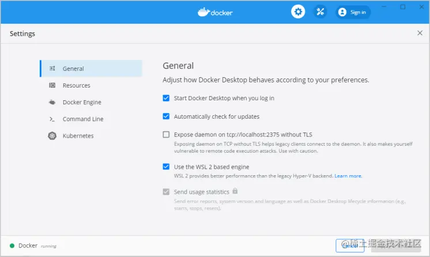Image resolution: width=430 pixels, height=257 pixels.
Task: Click the Send usage statistics checkbox
Action: (x=166, y=191)
